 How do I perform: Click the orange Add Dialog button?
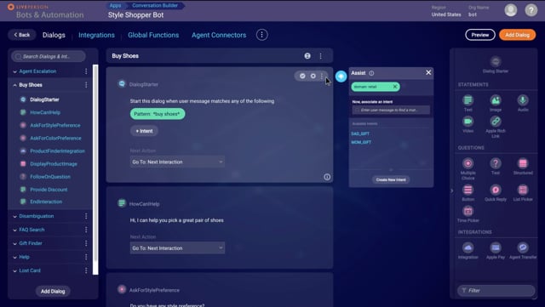click(517, 35)
